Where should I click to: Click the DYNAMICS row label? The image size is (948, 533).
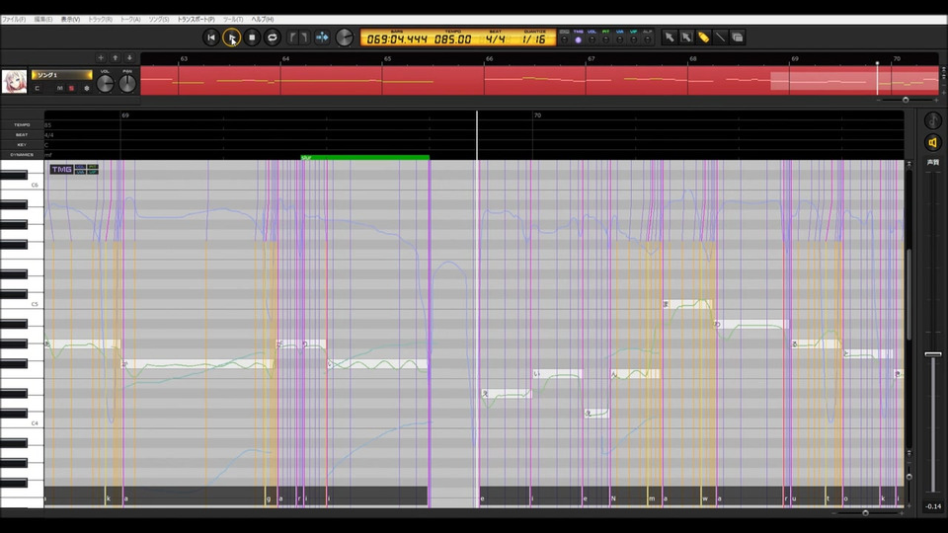point(22,155)
